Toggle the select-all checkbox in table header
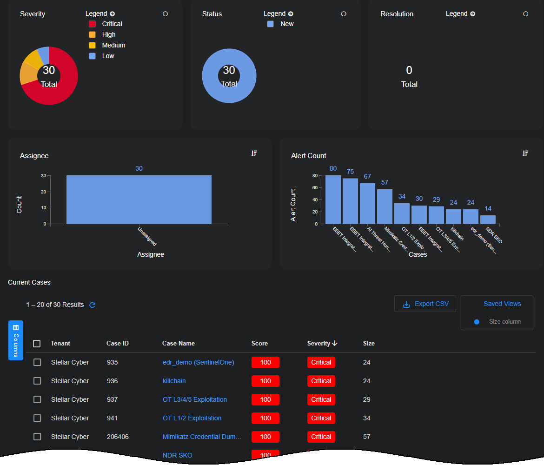544x465 pixels. click(37, 344)
